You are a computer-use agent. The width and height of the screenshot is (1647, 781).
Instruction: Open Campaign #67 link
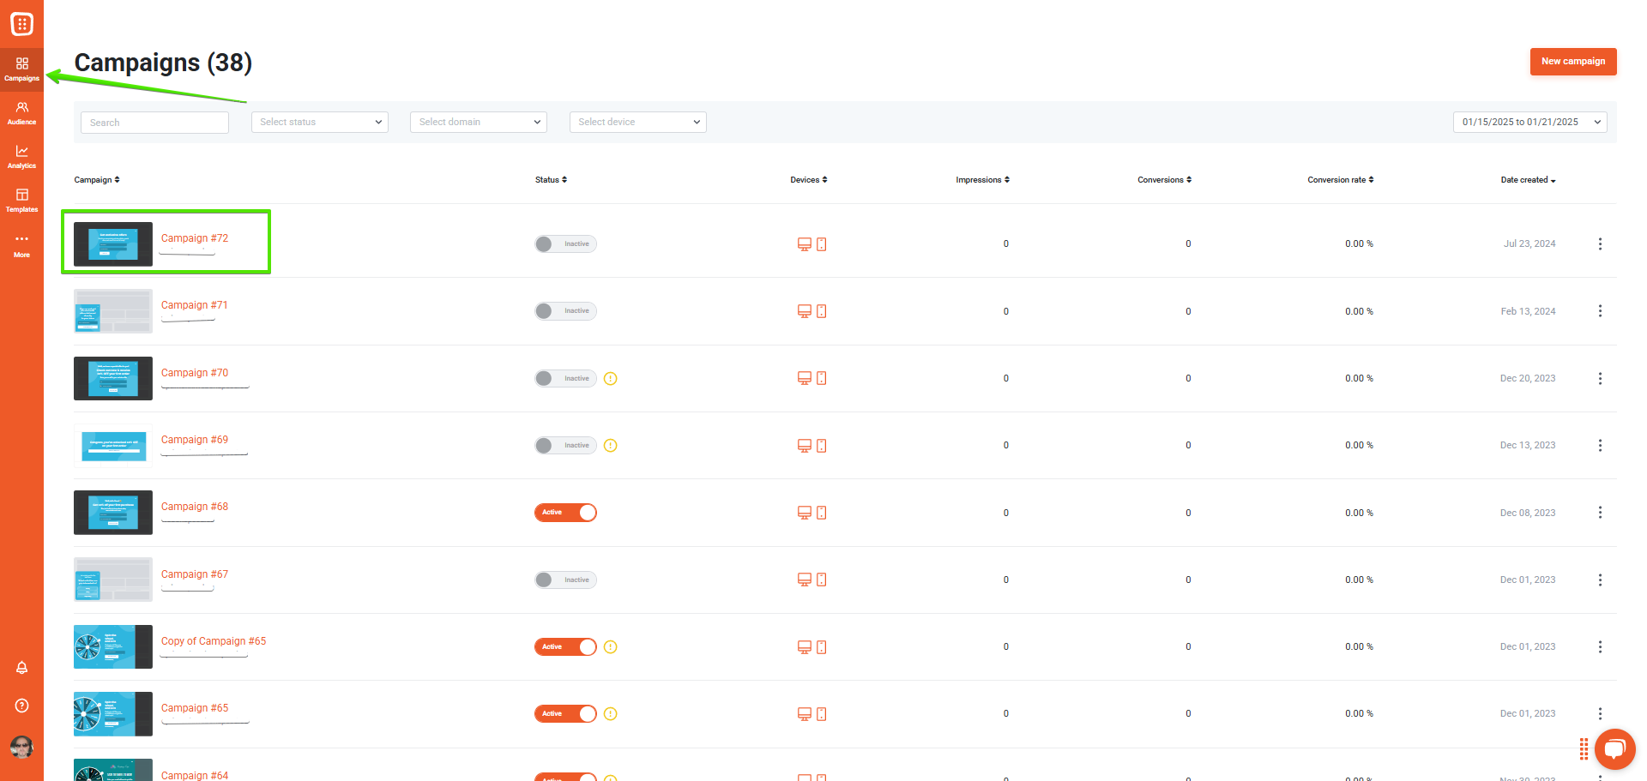[x=195, y=574]
